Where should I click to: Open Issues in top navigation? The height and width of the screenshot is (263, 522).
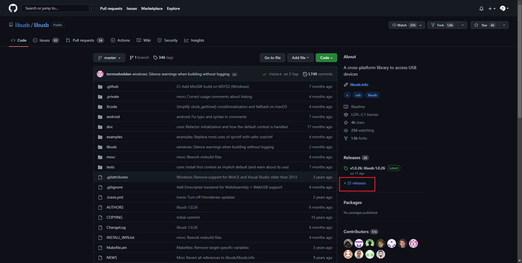[132, 8]
